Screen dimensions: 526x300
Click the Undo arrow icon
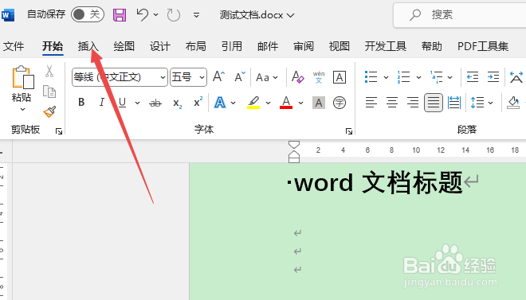(142, 15)
